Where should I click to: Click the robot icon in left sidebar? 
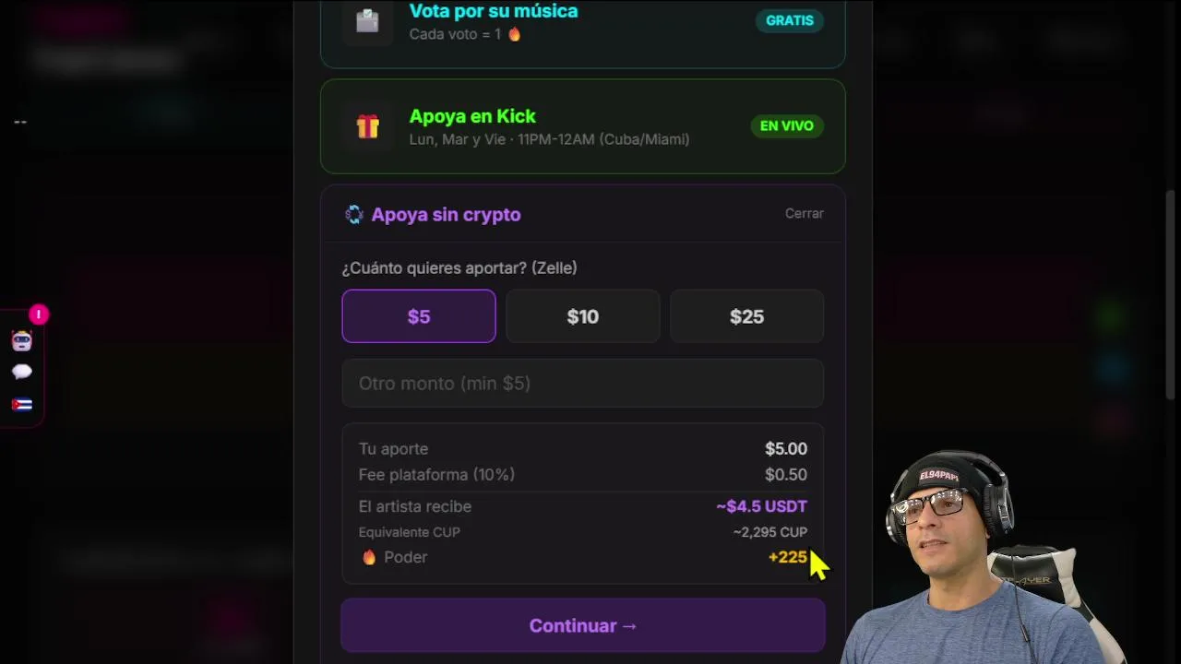pyautogui.click(x=22, y=341)
